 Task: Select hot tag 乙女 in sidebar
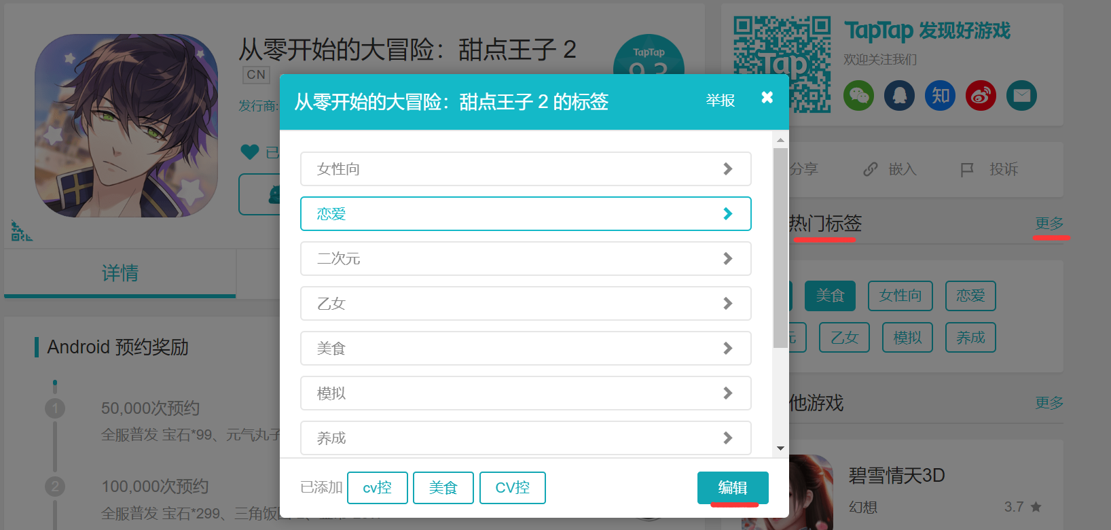(844, 337)
